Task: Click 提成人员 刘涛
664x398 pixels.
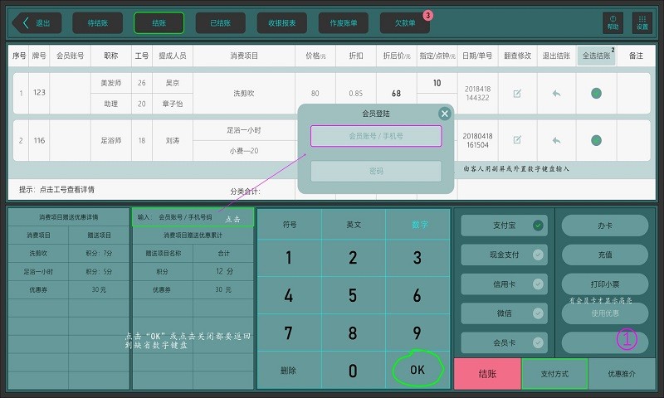Action: [x=172, y=140]
